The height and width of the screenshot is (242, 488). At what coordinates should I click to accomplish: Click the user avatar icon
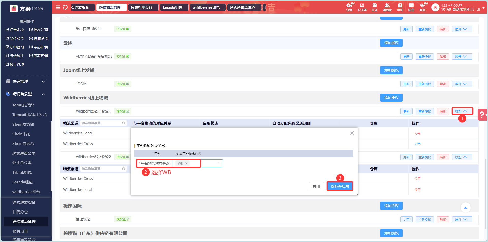[x=435, y=8]
